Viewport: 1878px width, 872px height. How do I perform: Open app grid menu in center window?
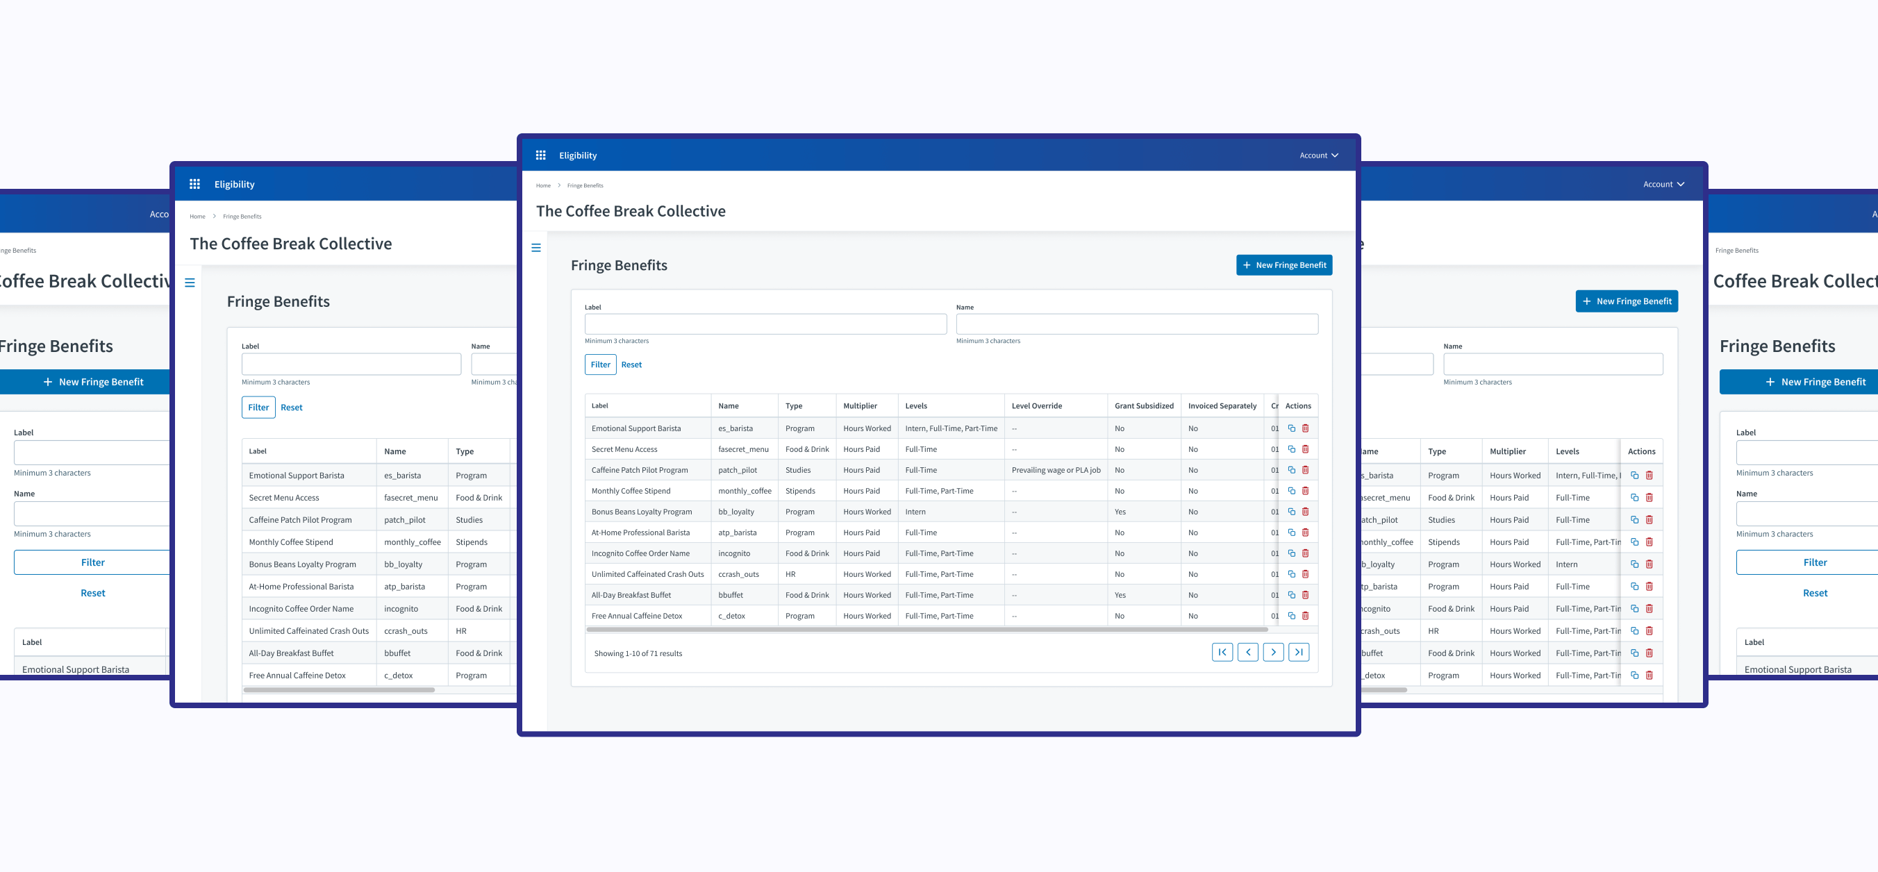tap(540, 155)
